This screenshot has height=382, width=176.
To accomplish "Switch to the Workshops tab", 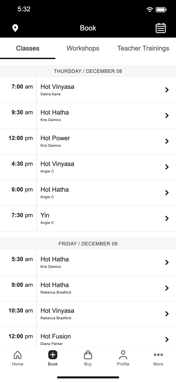I will tap(83, 48).
